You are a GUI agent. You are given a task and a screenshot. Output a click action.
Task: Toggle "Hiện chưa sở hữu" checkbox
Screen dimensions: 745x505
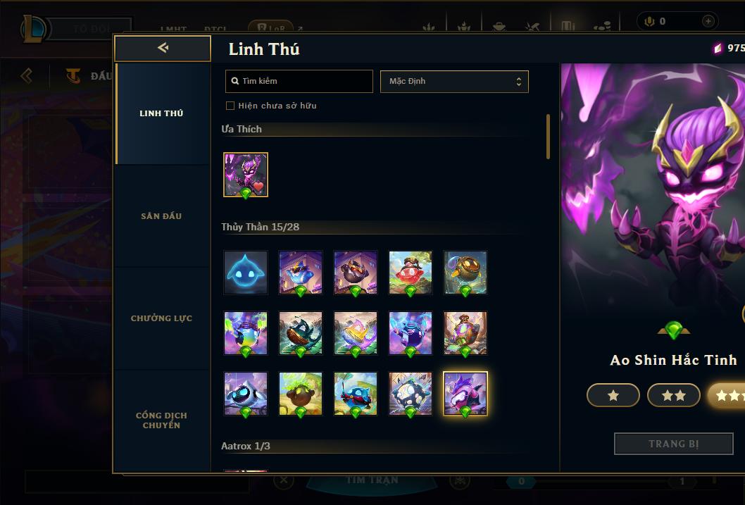tap(230, 106)
